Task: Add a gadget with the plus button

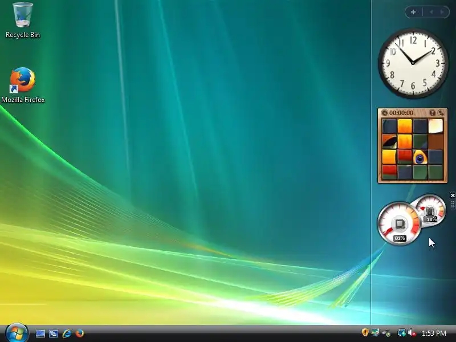Action: point(413,12)
